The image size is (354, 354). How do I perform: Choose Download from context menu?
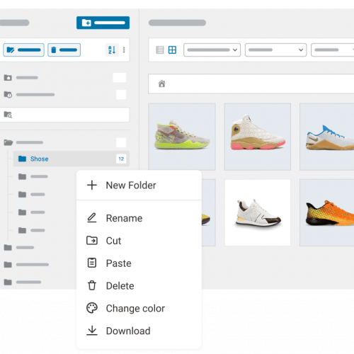139,331
